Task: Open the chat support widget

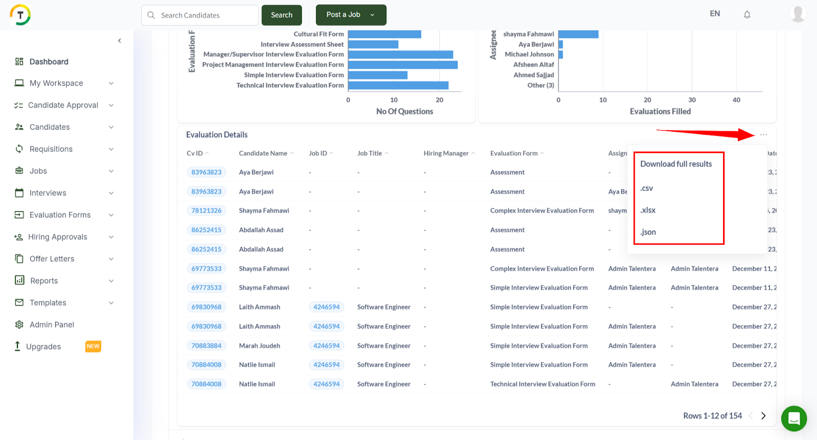Action: click(794, 419)
